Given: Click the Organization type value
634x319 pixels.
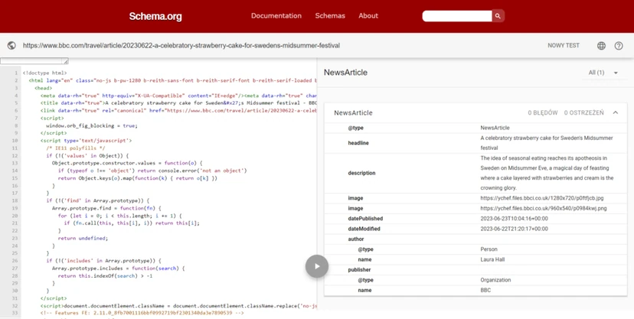Looking at the screenshot, I should pyautogui.click(x=495, y=280).
